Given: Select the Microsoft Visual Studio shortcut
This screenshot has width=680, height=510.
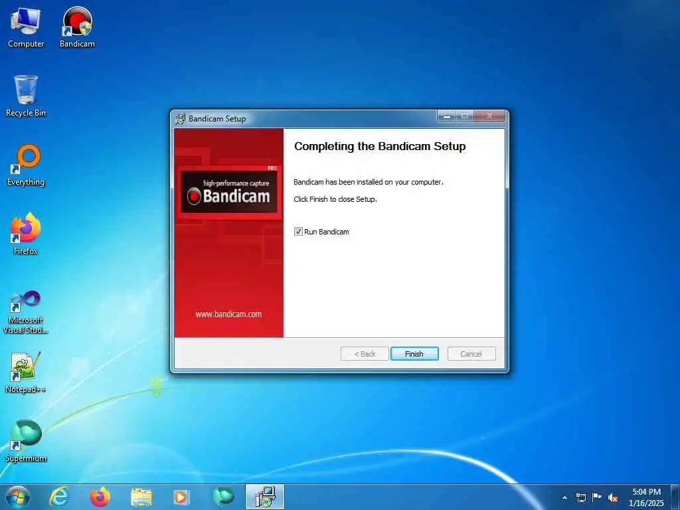Looking at the screenshot, I should (26, 312).
